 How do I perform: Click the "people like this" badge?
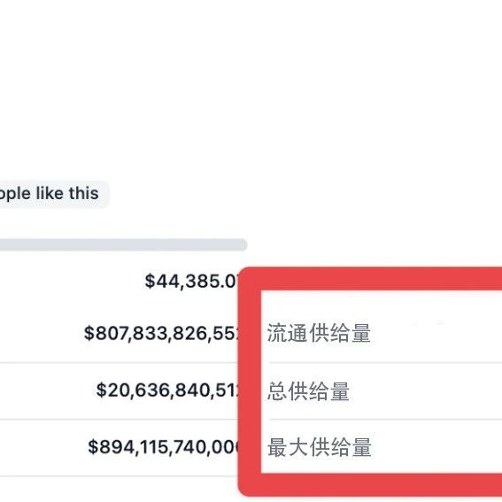pyautogui.click(x=53, y=194)
